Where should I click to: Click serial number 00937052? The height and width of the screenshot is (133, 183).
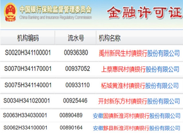tap(77, 69)
